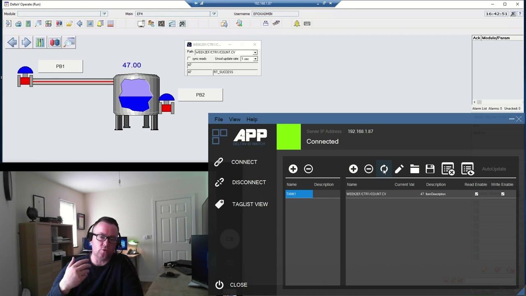Click the keyboard icon in DeltaV toolbar

[x=307, y=24]
